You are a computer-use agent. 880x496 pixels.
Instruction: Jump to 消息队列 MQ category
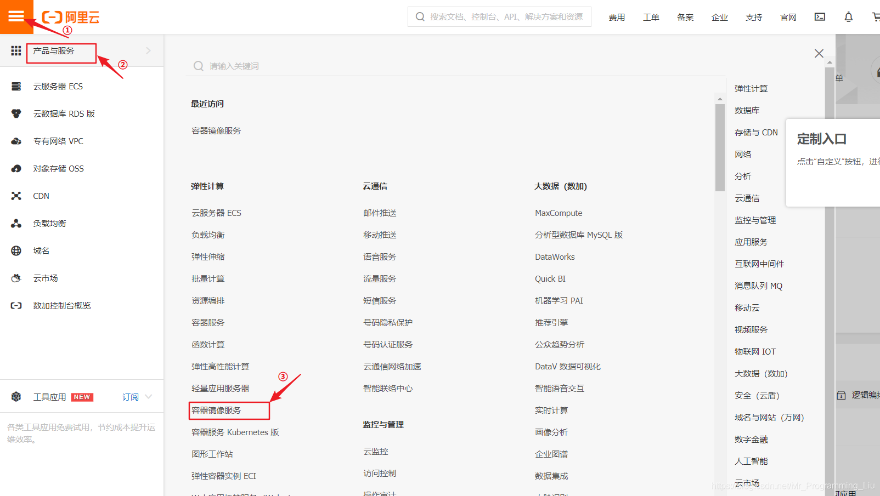coord(759,286)
